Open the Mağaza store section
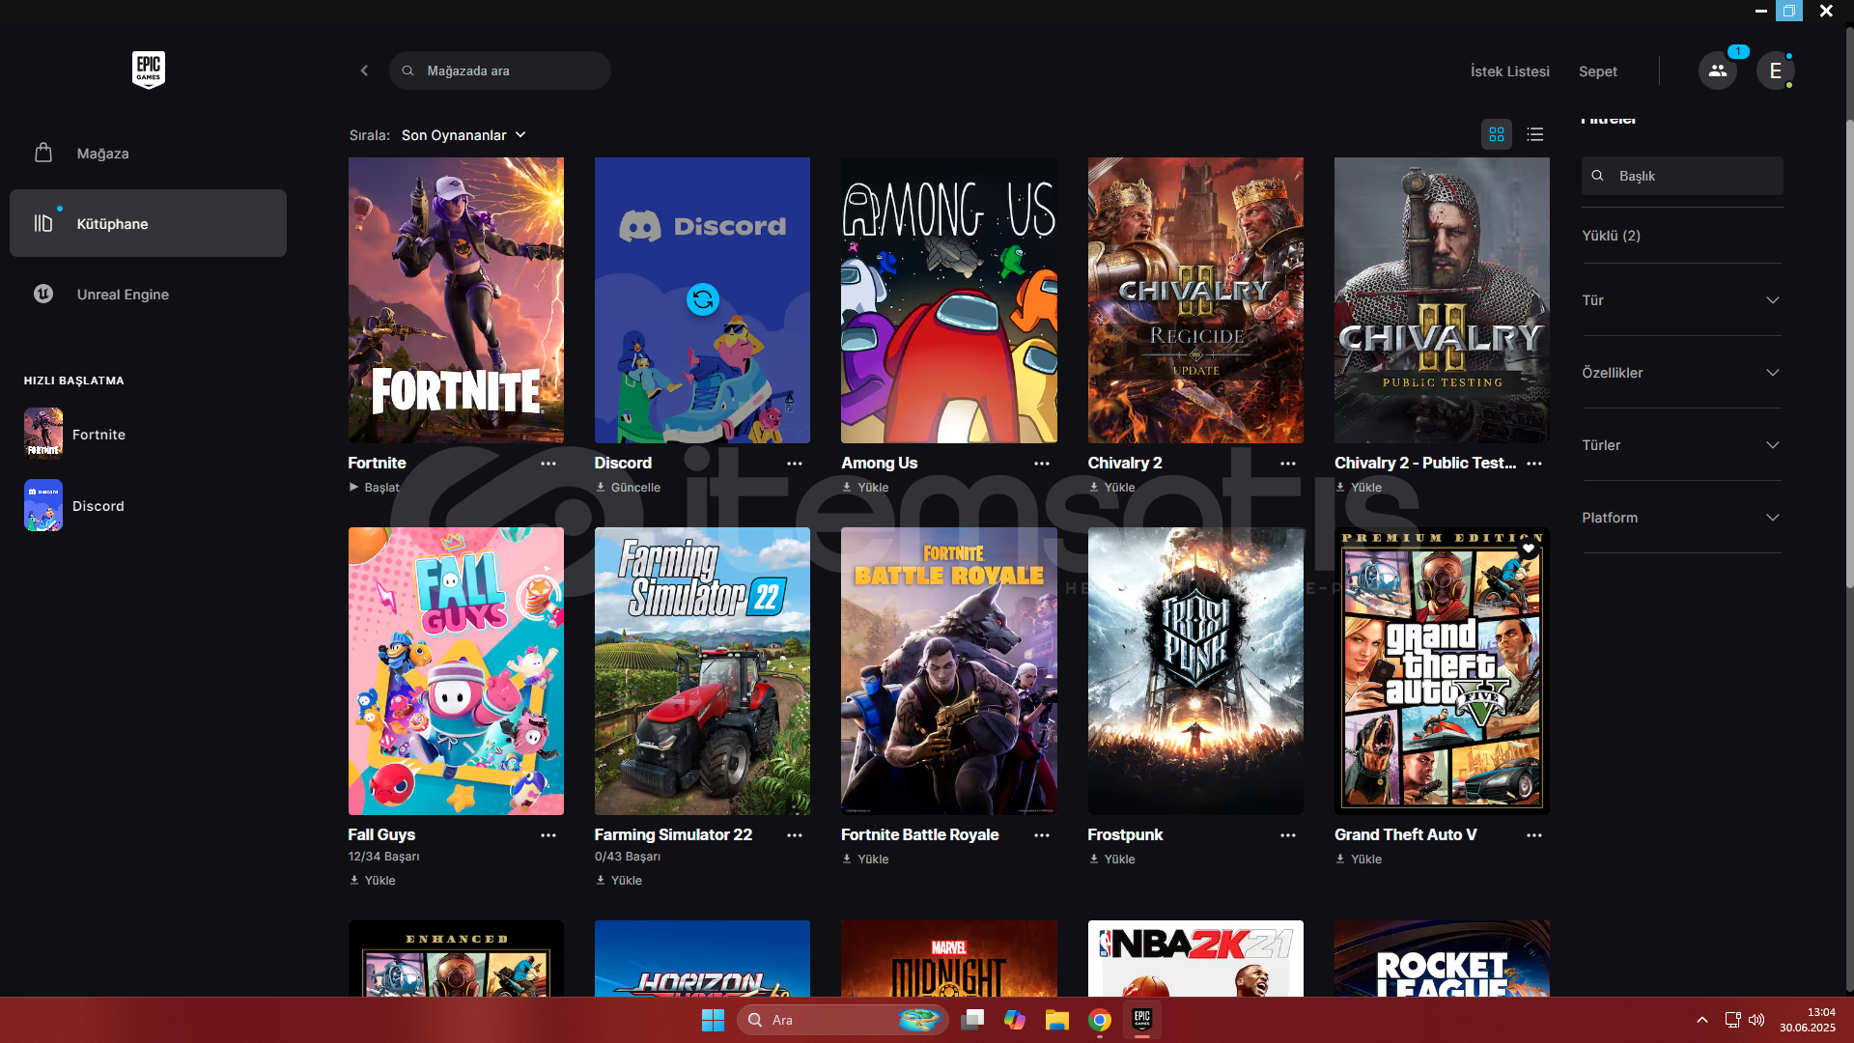This screenshot has width=1854, height=1043. point(148,153)
